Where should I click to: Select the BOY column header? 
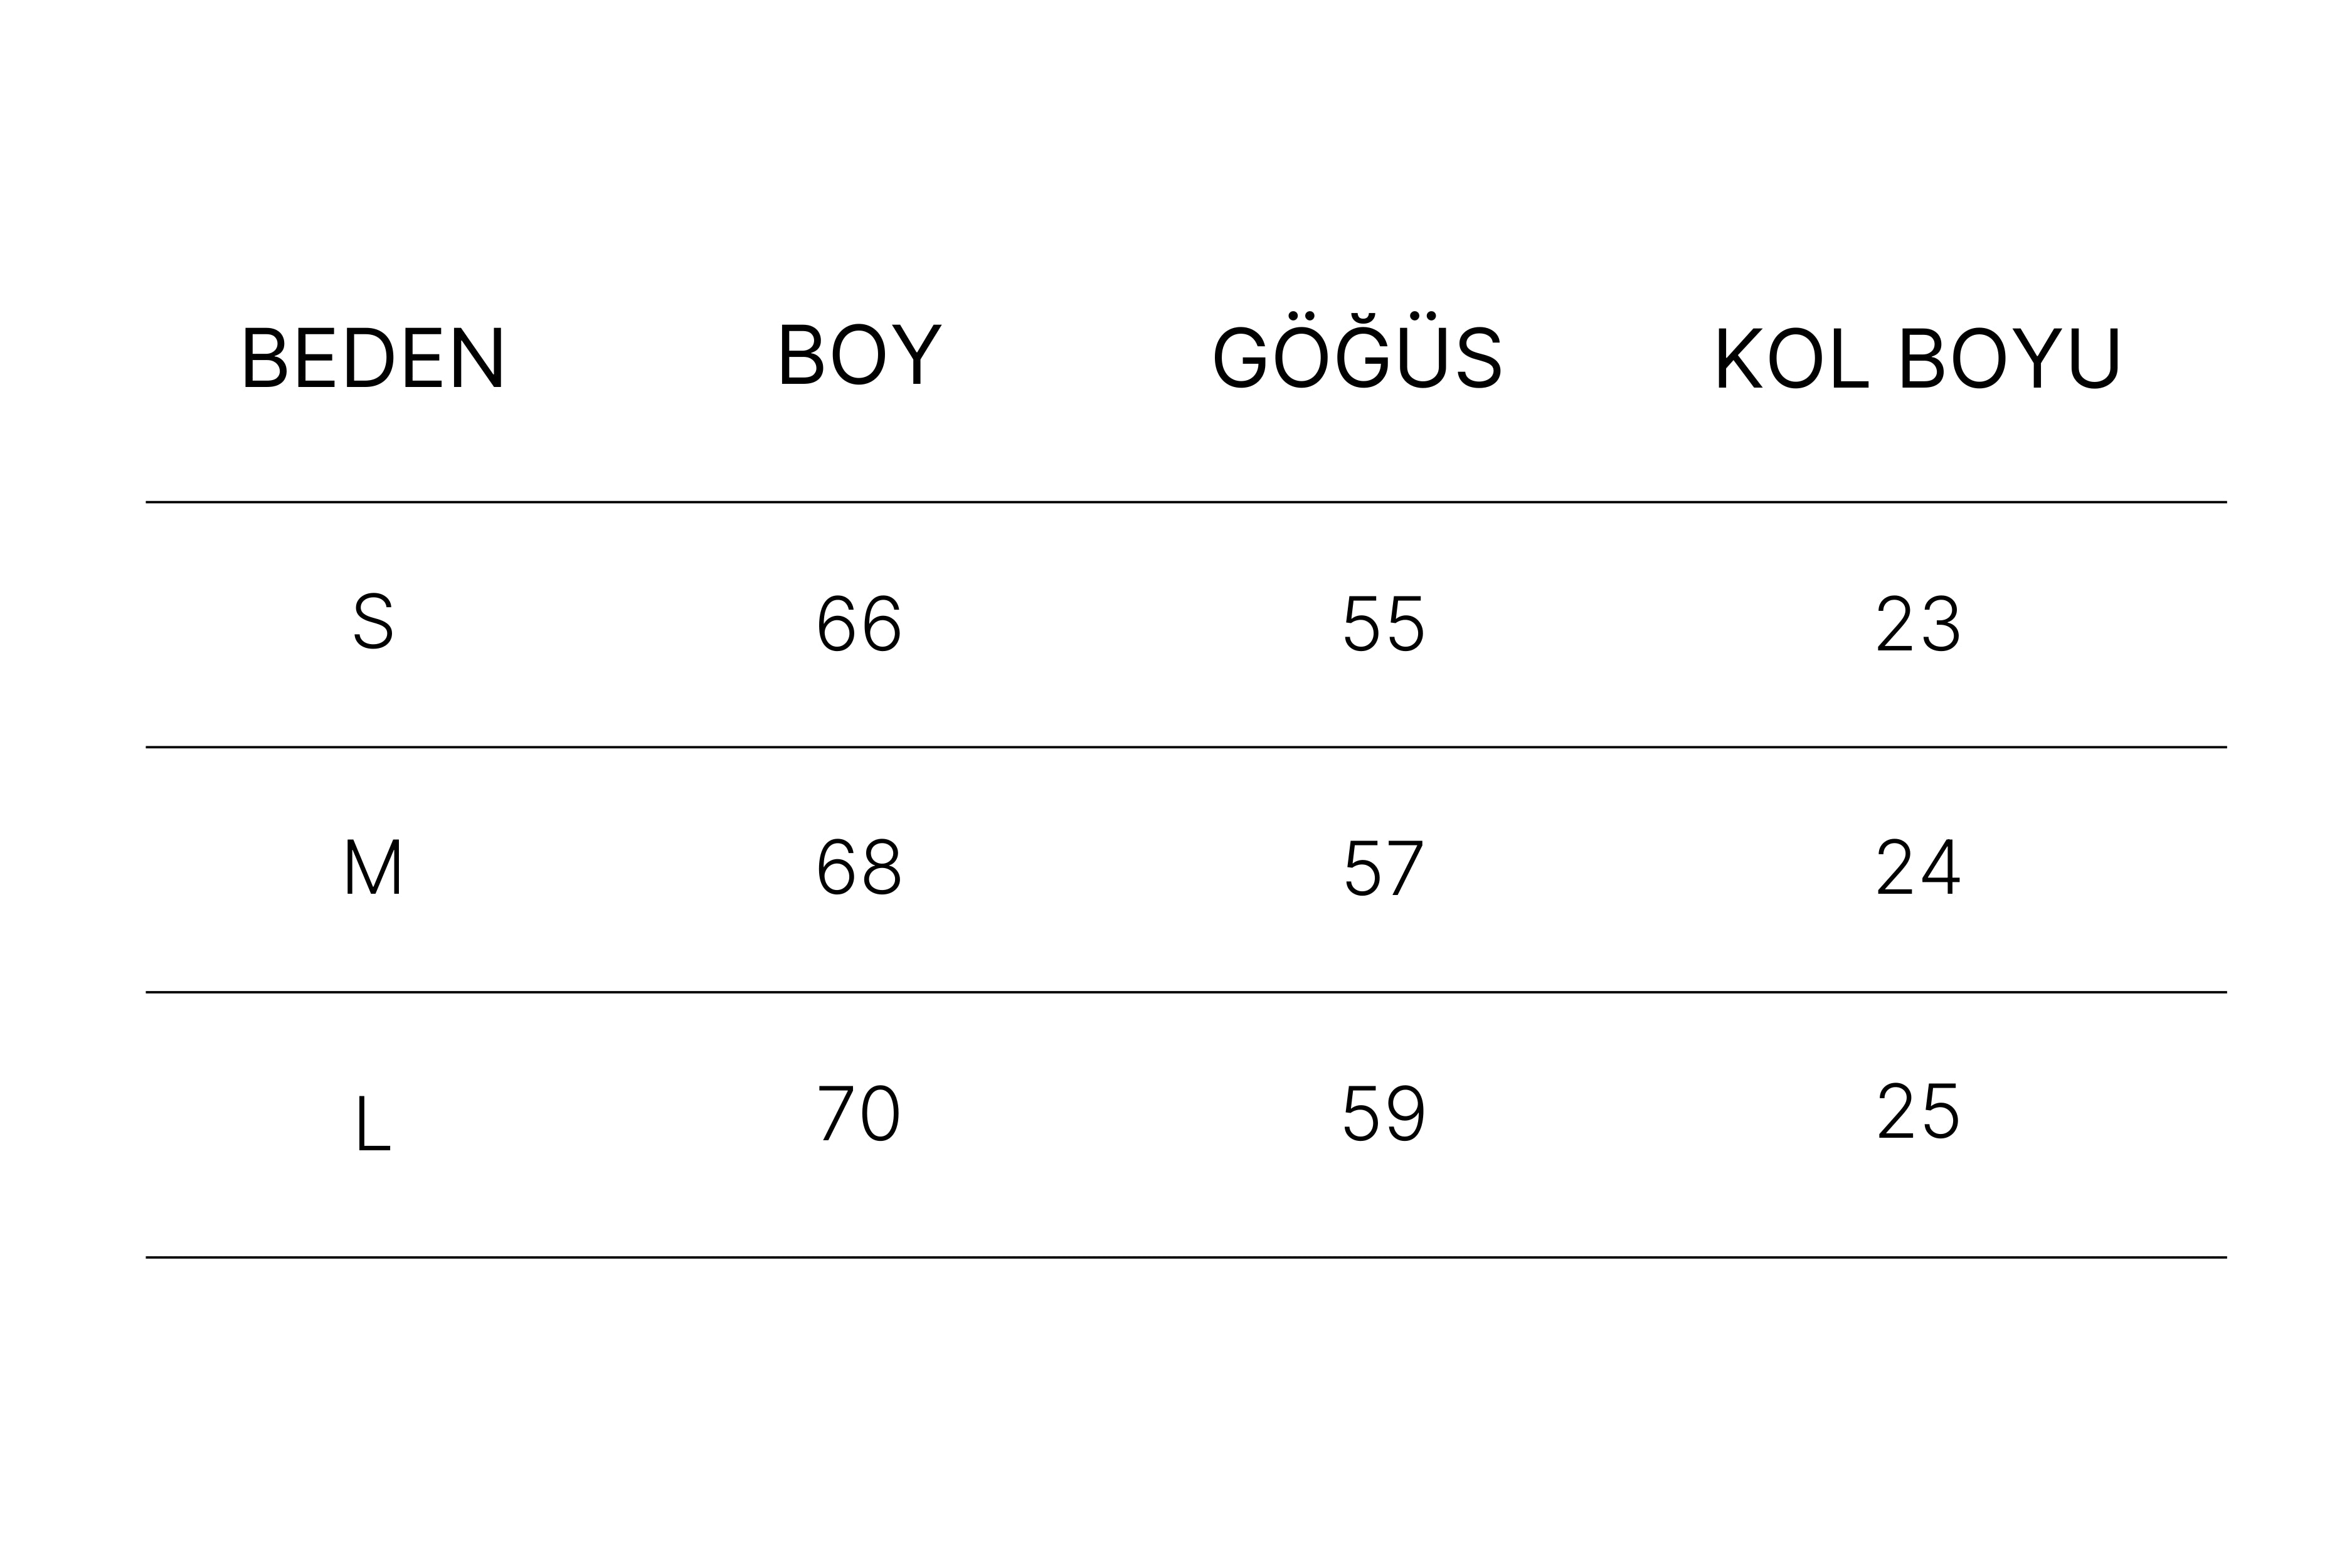click(x=860, y=354)
